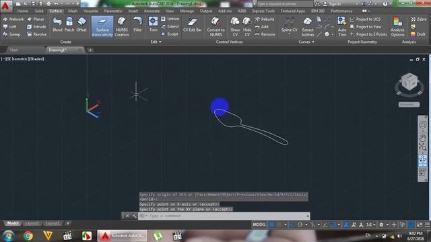Select the Loft surface tool
This screenshot has width=431, height=242.
coord(10,27)
